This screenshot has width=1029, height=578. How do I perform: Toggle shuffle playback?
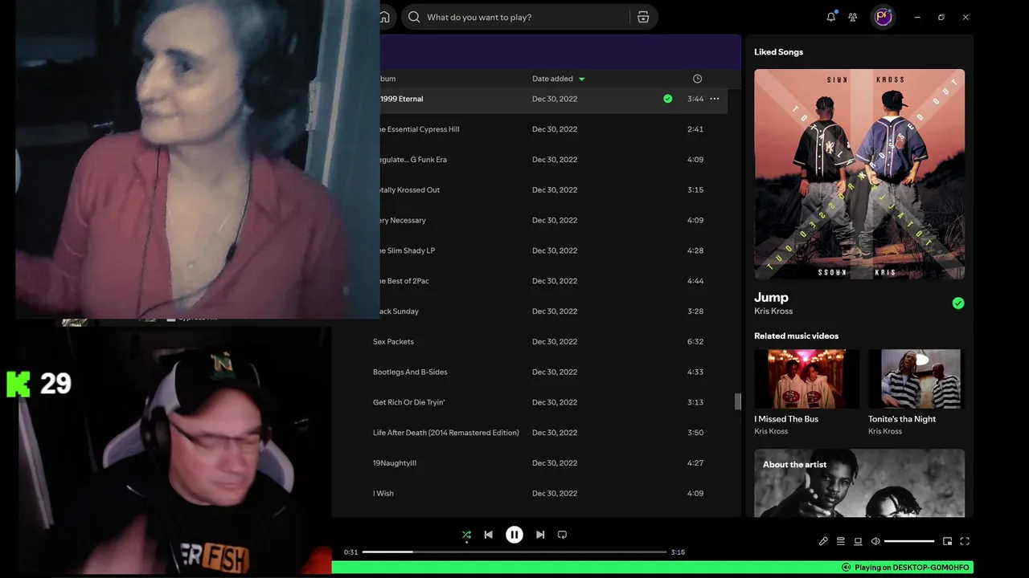point(466,535)
